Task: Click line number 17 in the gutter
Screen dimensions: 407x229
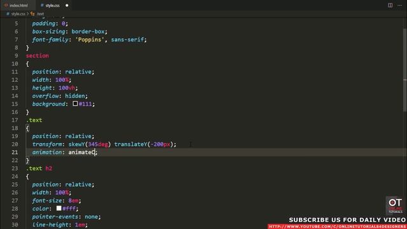Action: coord(15,120)
